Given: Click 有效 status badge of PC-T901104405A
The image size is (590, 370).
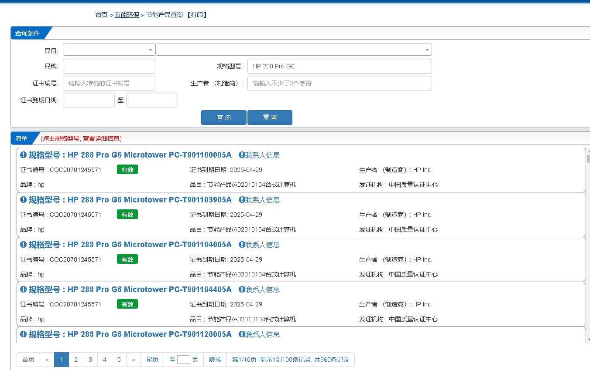Looking at the screenshot, I should pos(127,304).
